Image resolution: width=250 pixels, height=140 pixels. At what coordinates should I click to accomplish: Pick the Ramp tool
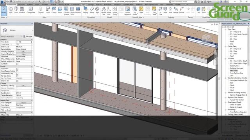[x=92, y=10]
